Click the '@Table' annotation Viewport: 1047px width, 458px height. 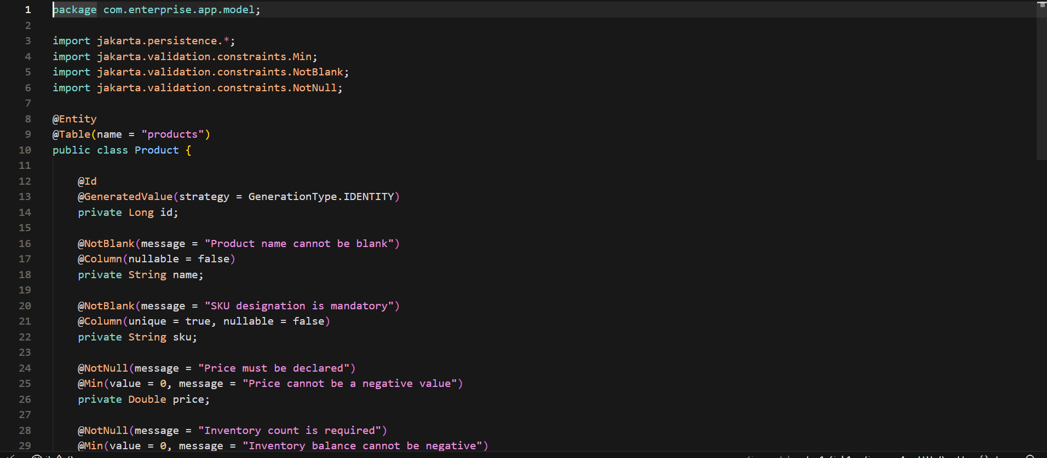[71, 134]
